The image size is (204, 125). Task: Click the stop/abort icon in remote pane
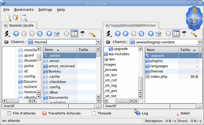point(168,34)
